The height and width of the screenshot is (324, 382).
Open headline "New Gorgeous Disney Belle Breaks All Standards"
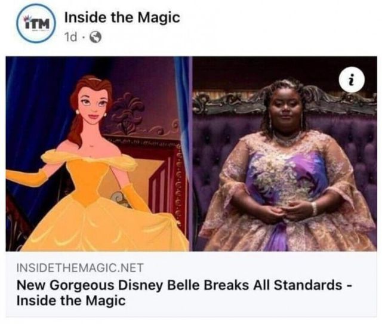(179, 285)
